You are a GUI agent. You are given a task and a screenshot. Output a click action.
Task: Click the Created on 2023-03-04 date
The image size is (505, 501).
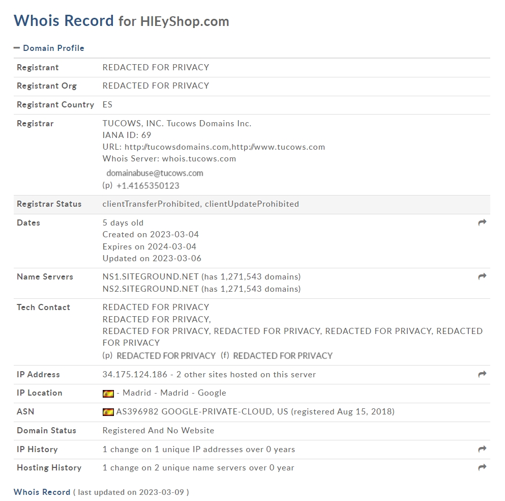coord(151,234)
